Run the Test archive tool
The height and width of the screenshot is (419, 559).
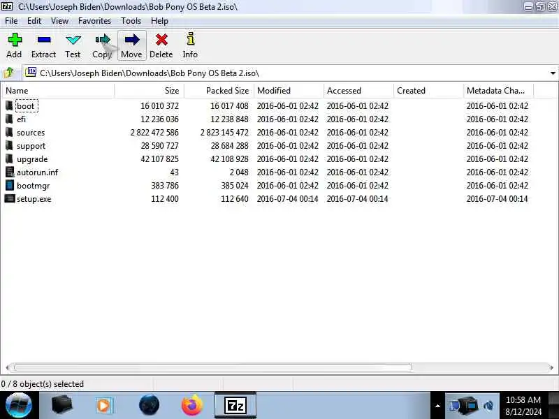[x=73, y=40]
